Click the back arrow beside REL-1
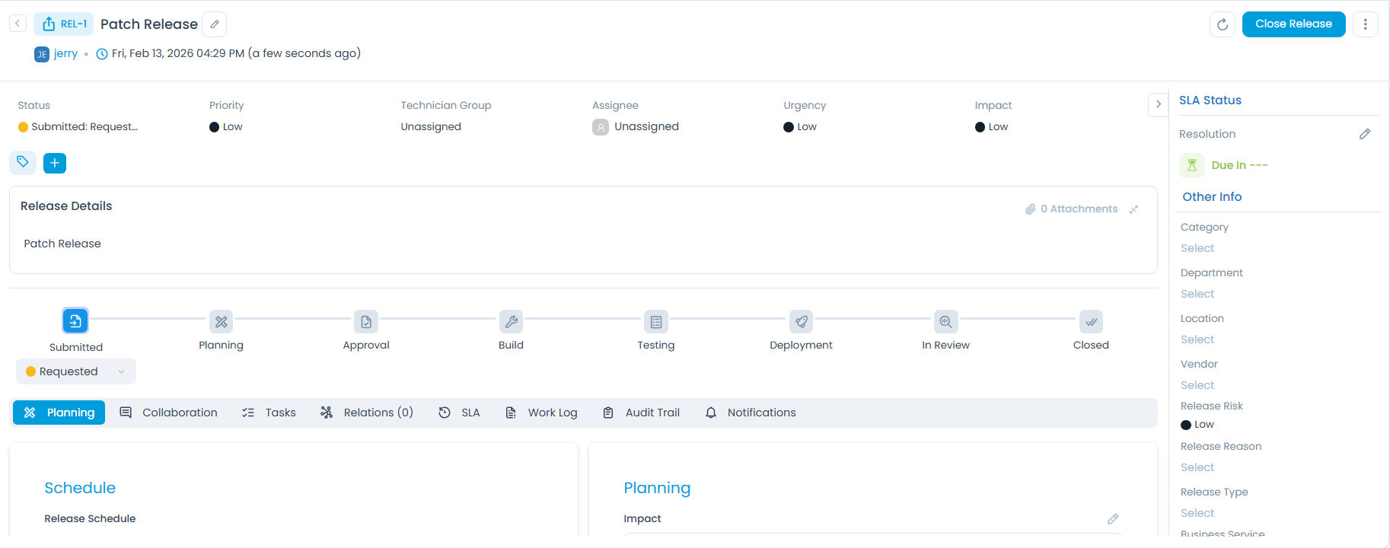 point(18,24)
